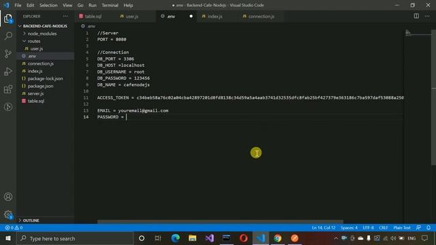Viewport: 436px width, 245px height.
Task: Open the notifications bell in status bar
Action: (x=429, y=227)
